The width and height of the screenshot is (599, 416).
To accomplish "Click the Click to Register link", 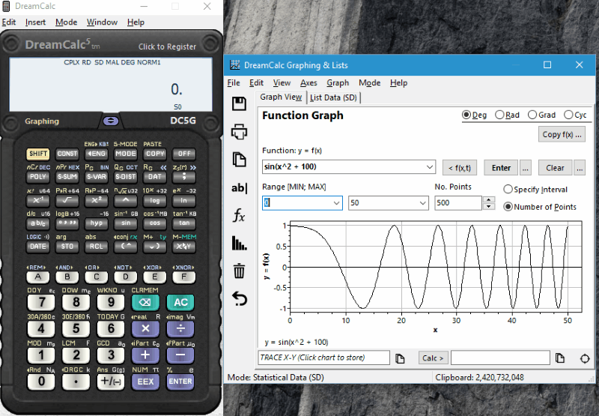I will 167,46.
